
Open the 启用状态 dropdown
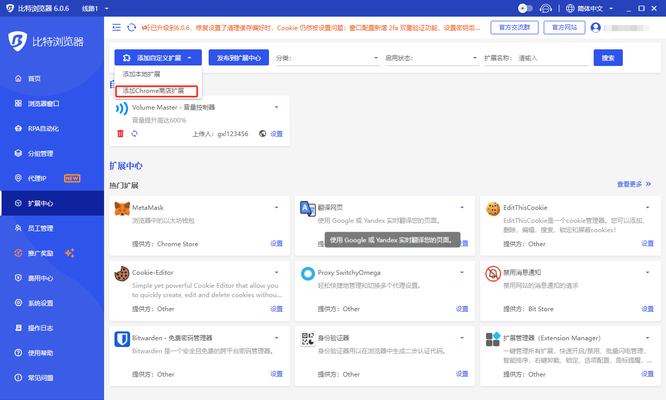coord(432,58)
